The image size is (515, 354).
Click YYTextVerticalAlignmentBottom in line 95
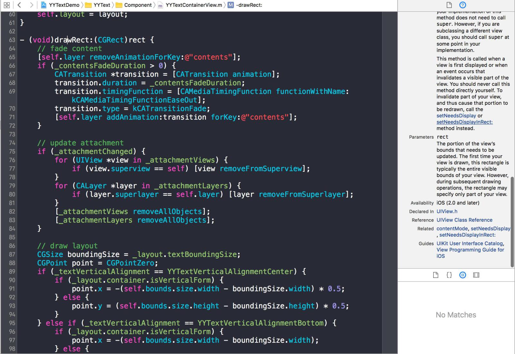pos(260,323)
